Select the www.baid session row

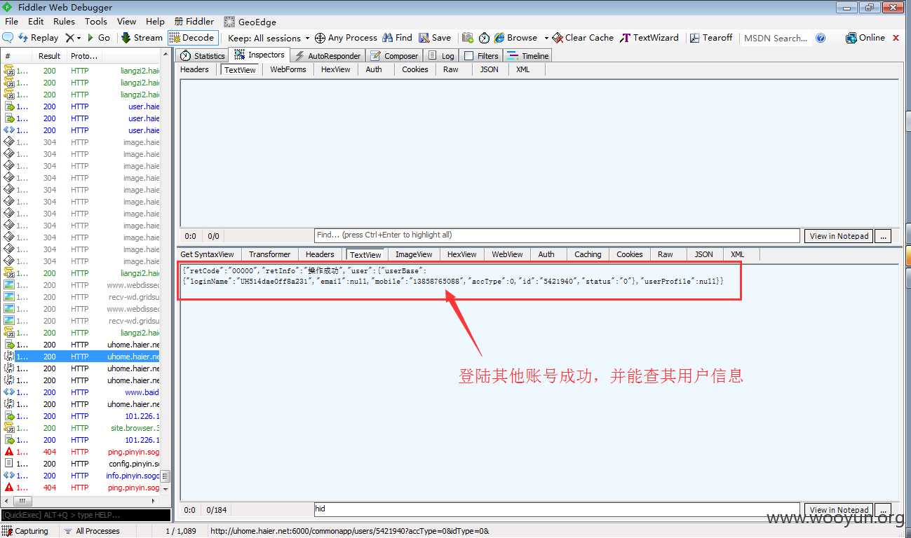click(81, 392)
